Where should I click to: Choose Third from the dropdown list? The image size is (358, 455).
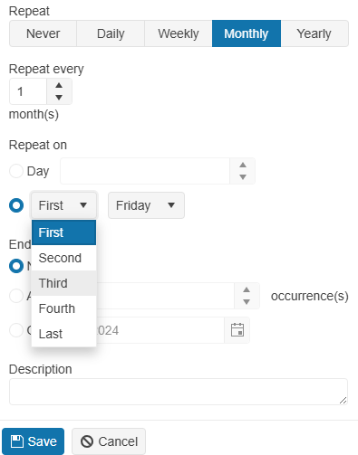tap(63, 283)
